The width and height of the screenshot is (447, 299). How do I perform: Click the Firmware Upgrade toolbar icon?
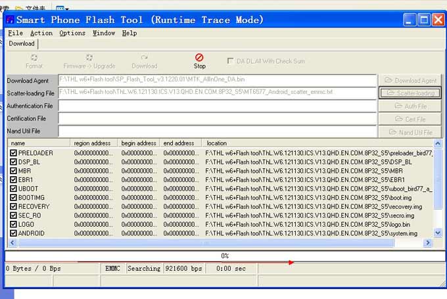pos(89,58)
